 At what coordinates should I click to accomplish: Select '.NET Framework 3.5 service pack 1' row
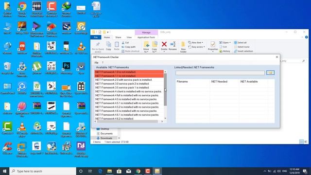tap(129, 87)
